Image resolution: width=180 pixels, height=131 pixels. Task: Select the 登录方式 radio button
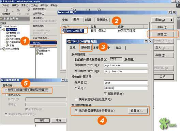[x=6, y=95]
